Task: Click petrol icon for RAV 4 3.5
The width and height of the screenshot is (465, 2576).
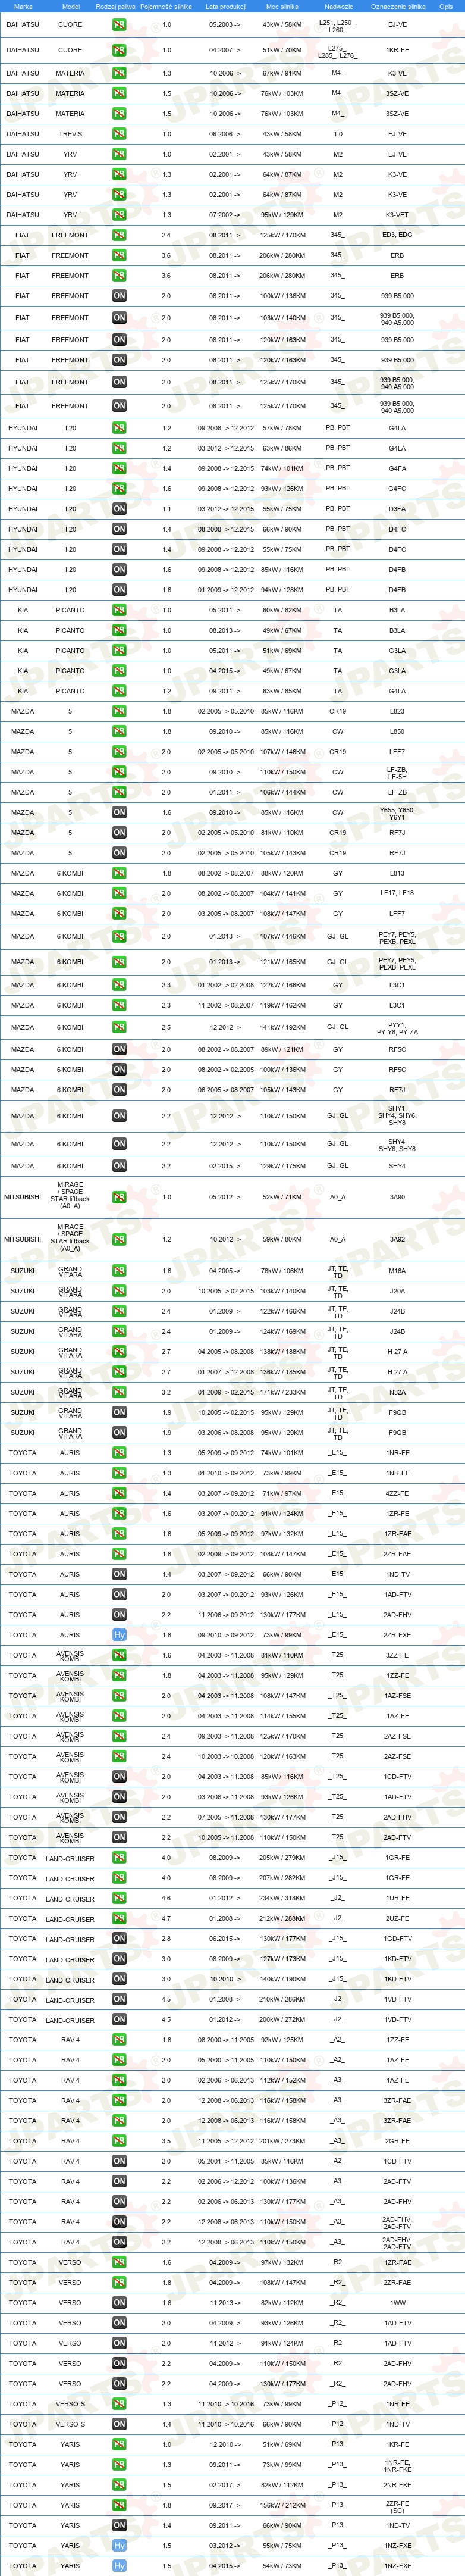Action: pyautogui.click(x=119, y=2141)
